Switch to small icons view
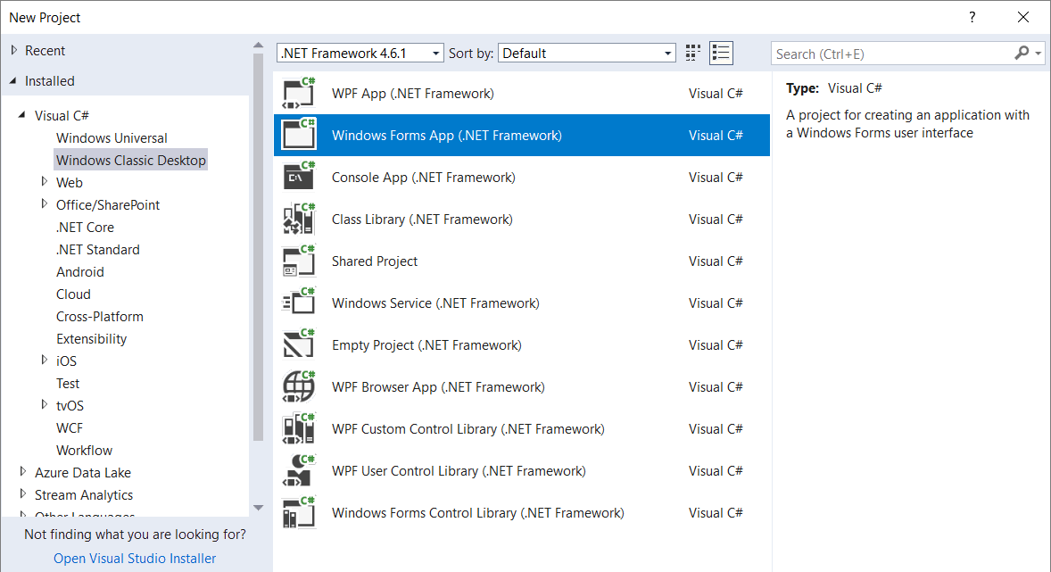This screenshot has width=1051, height=572. tap(693, 53)
